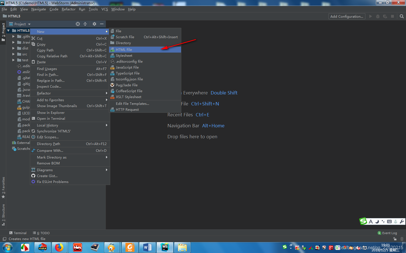
Task: Click the Compare With arrows icon
Action: coord(33,150)
